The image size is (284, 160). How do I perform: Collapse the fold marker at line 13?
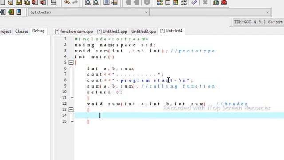[x=71, y=110]
